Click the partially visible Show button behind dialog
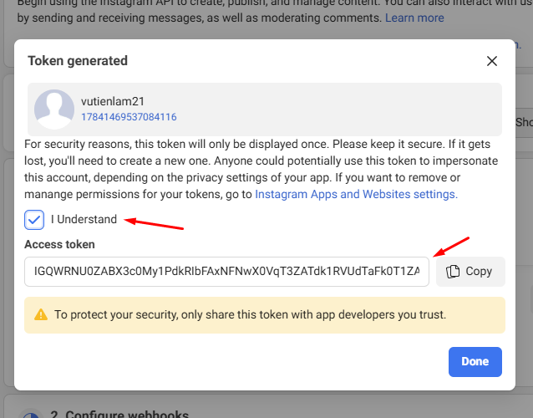The image size is (533, 418). [x=524, y=122]
